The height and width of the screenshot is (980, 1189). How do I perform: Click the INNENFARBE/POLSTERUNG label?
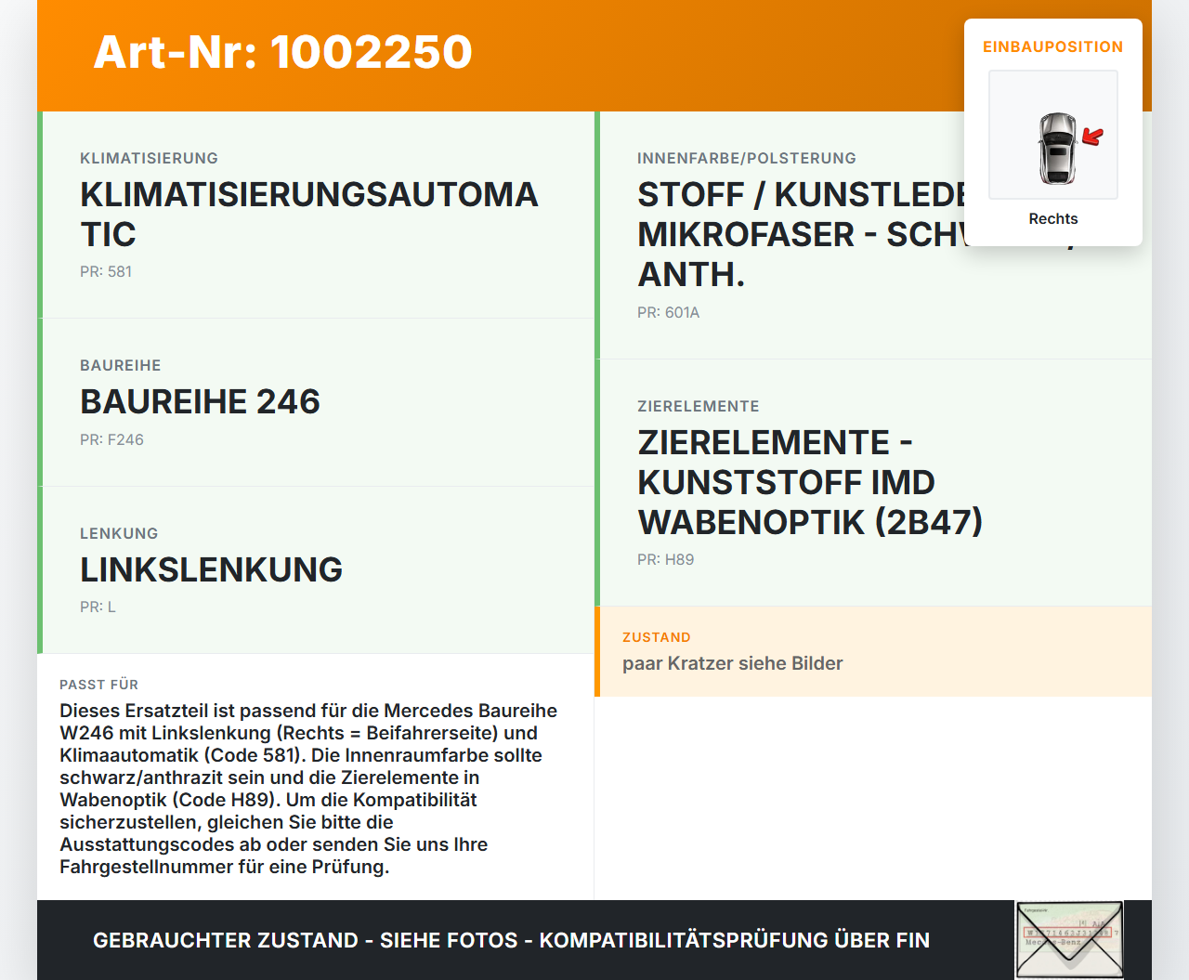point(747,158)
